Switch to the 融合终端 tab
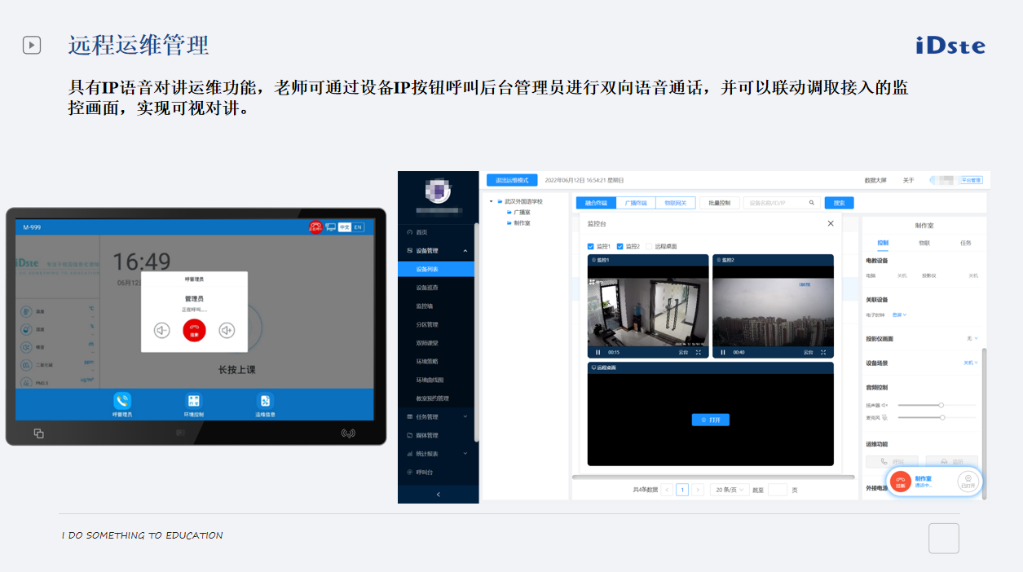 click(x=596, y=203)
